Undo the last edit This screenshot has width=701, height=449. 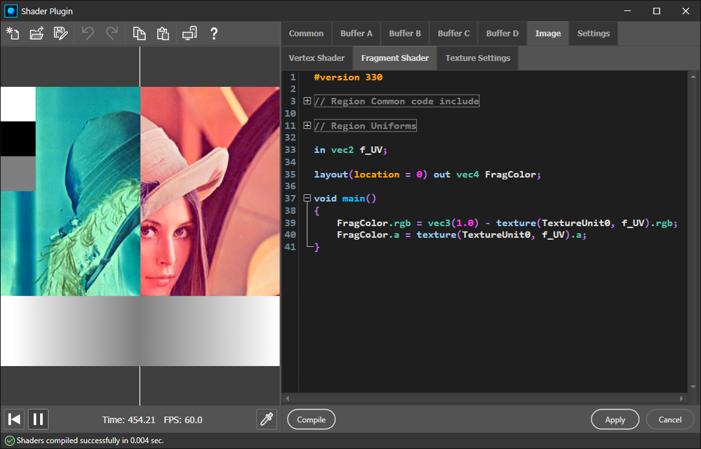coord(87,34)
